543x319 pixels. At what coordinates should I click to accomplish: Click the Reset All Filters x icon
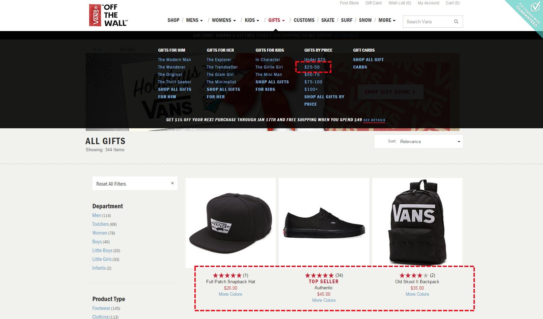point(172,183)
